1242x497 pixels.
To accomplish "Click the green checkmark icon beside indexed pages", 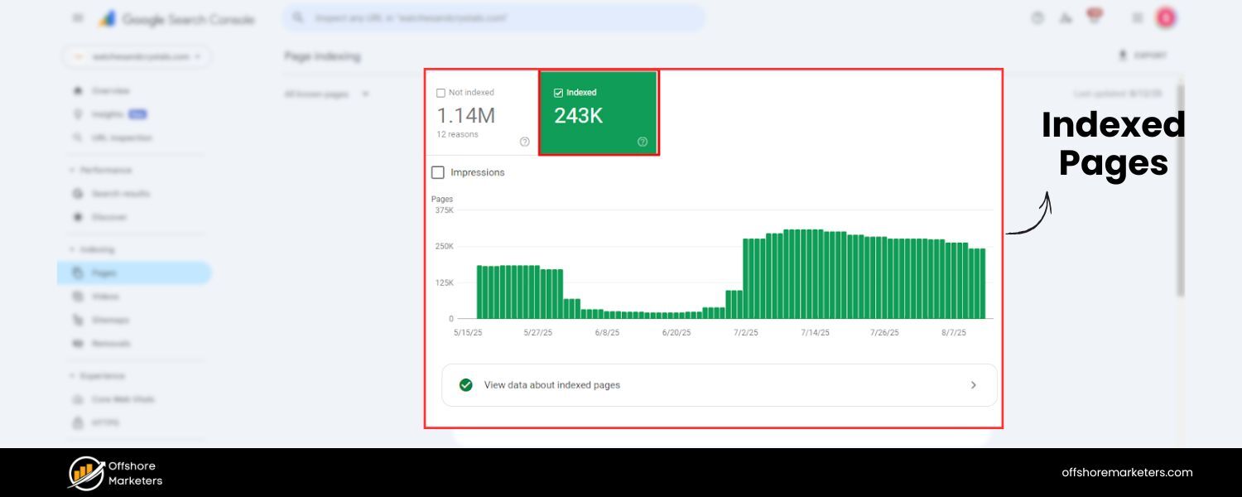I will 465,385.
